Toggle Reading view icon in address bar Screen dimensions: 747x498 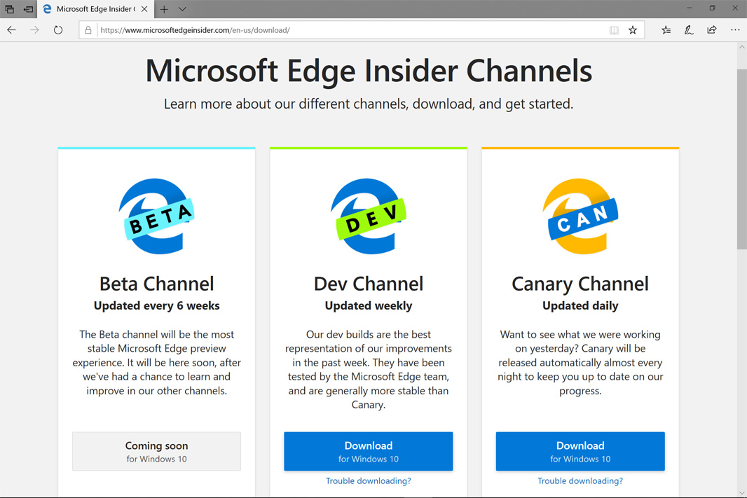click(x=614, y=30)
